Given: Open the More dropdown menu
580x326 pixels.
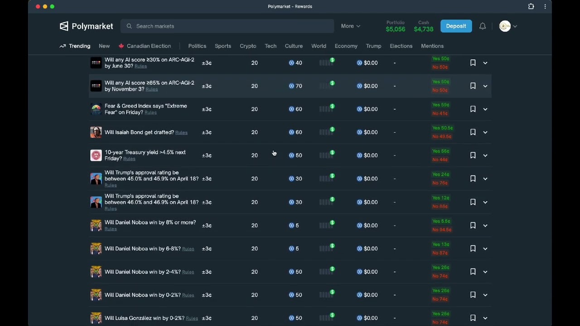Looking at the screenshot, I should (x=351, y=26).
